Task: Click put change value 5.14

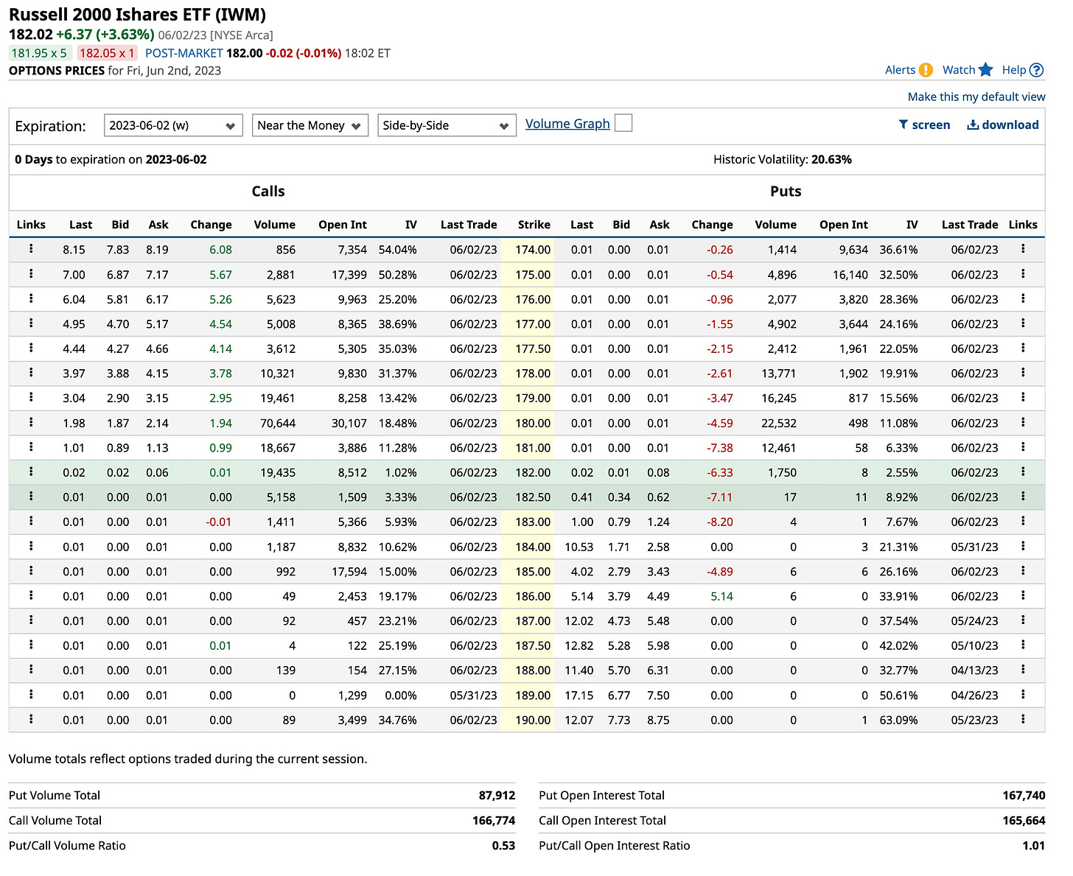Action: [721, 597]
